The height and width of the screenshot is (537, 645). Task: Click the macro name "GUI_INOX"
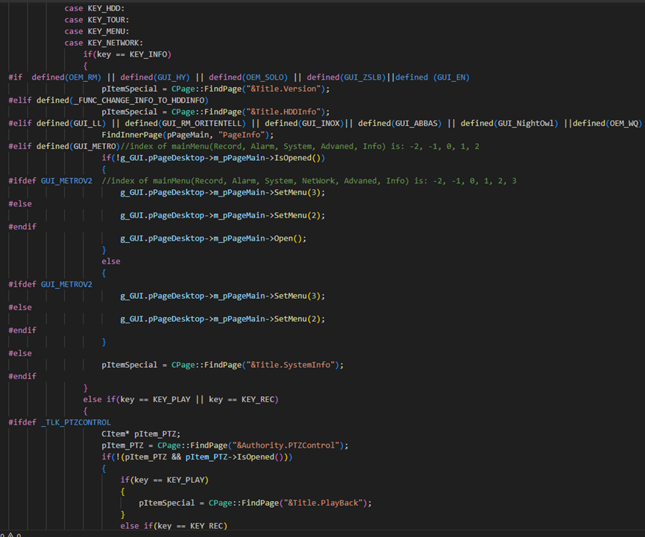(321, 123)
